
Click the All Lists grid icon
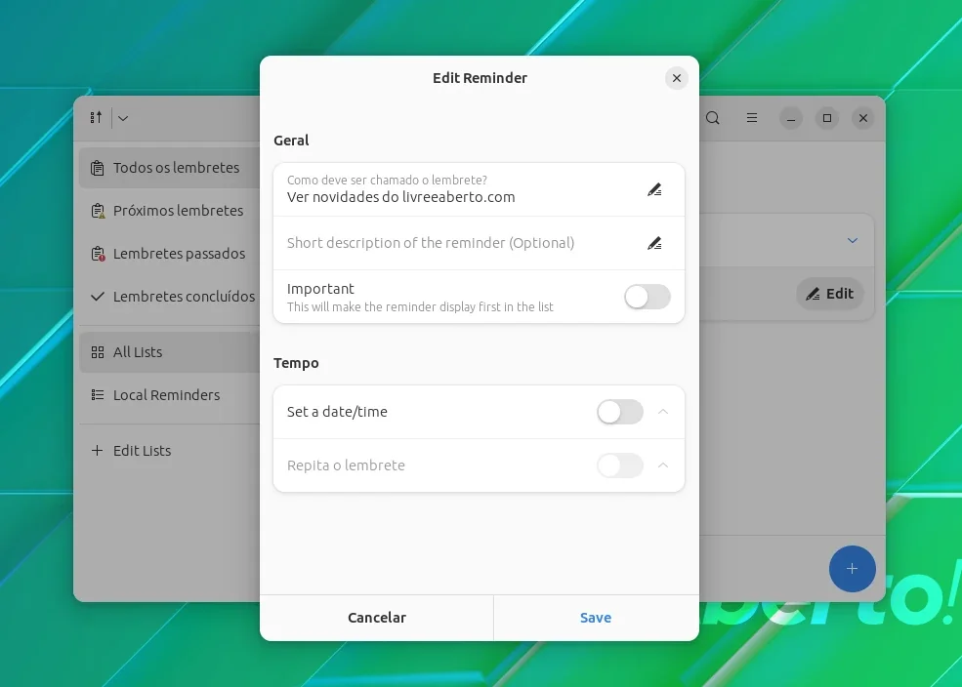[x=98, y=352]
